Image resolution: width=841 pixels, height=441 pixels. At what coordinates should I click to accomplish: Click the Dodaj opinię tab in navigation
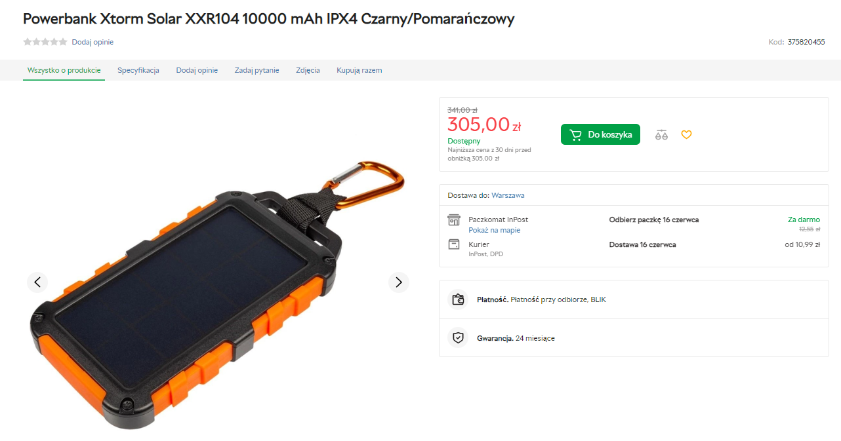[x=197, y=70]
